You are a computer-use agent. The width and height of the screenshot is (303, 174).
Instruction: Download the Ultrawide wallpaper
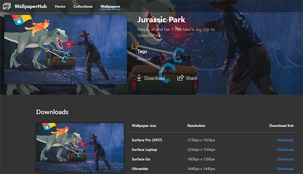click(x=285, y=169)
